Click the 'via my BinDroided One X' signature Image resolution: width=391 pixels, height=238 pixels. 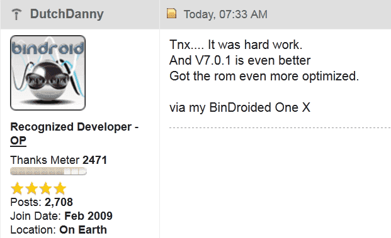tap(240, 107)
